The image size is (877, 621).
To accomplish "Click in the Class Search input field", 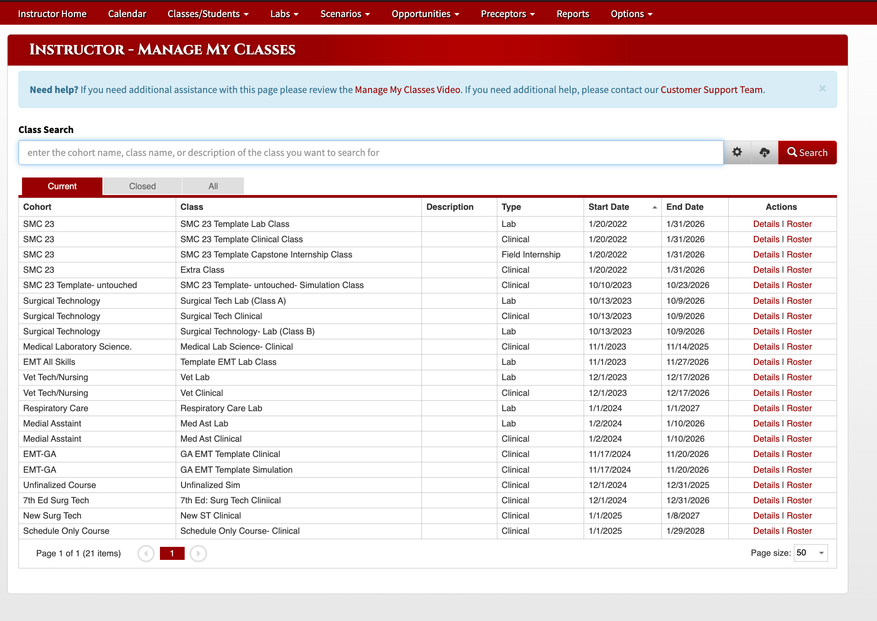I will 371,152.
